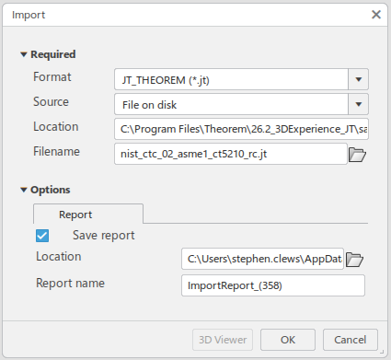Click the File on disk source box
Viewport: 391px width, 360px height.
[231, 104]
